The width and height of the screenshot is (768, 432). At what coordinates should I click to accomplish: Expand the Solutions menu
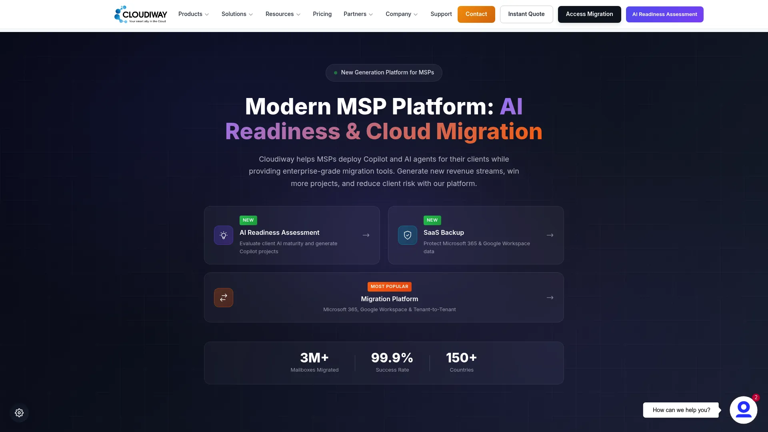pos(237,14)
